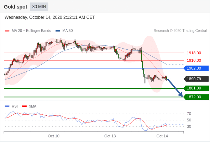Click the green 1872.00 support price tag
The height and width of the screenshot is (142, 210).
196,97
